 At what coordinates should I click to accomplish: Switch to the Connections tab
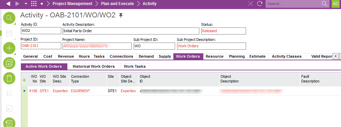point(121,57)
